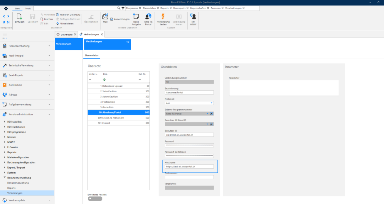Select the SwissCaution row in Übersicht

point(119,91)
